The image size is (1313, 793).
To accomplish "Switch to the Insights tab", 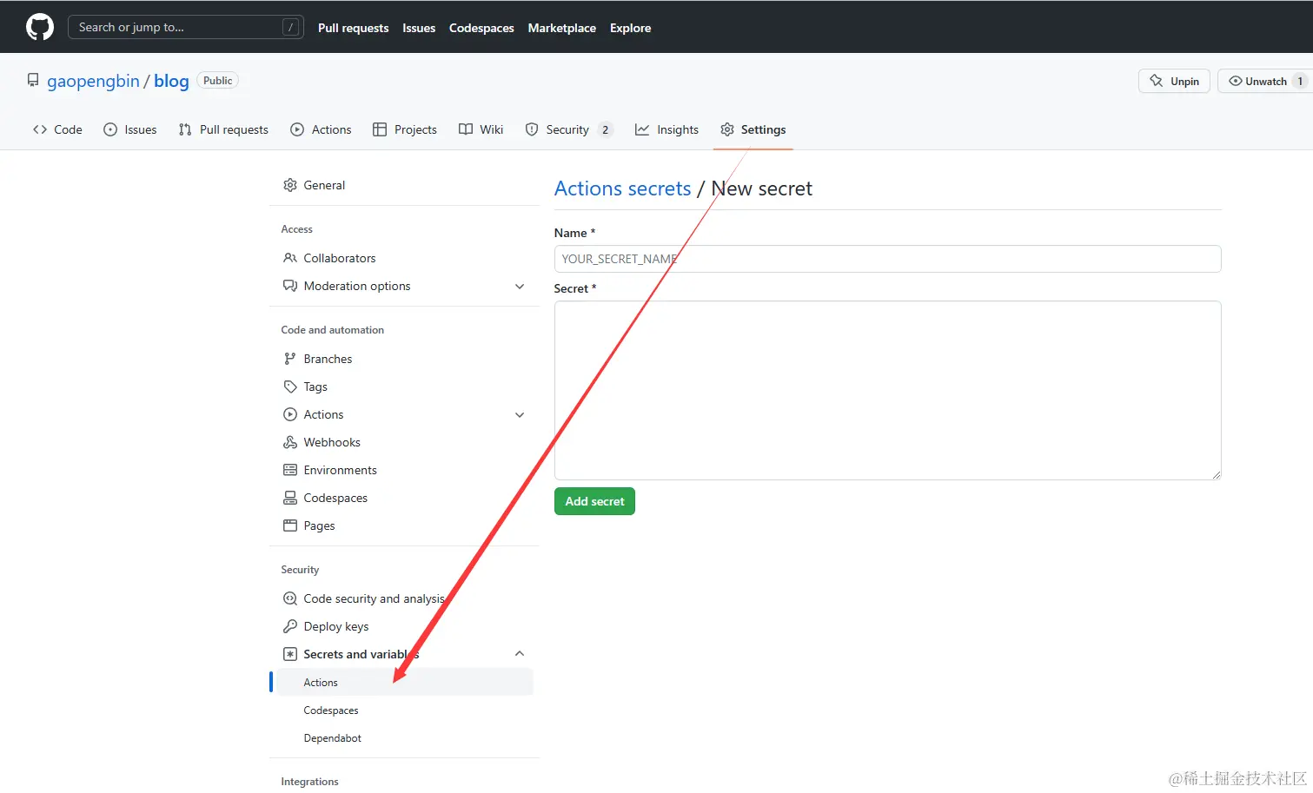I will click(666, 129).
